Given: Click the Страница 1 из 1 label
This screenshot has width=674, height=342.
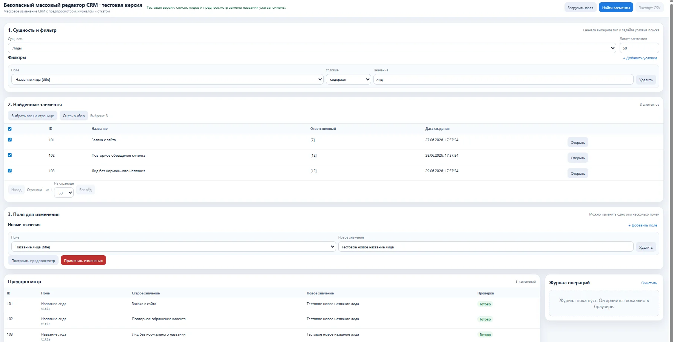Looking at the screenshot, I should pyautogui.click(x=39, y=190).
